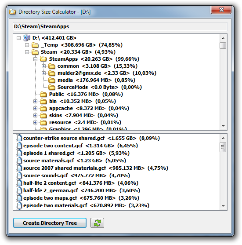Screen dimensions: 242x245
Task: Click the mulder2@gmx.de folder icon
Action: pos(52,73)
